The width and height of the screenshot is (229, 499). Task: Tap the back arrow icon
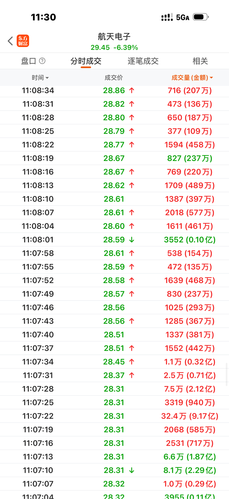(x=10, y=41)
